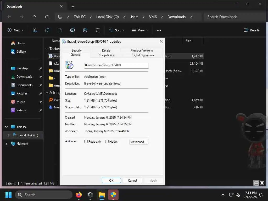268x201 pixels.
Task: Switch to the Security tab
Action: point(77,51)
